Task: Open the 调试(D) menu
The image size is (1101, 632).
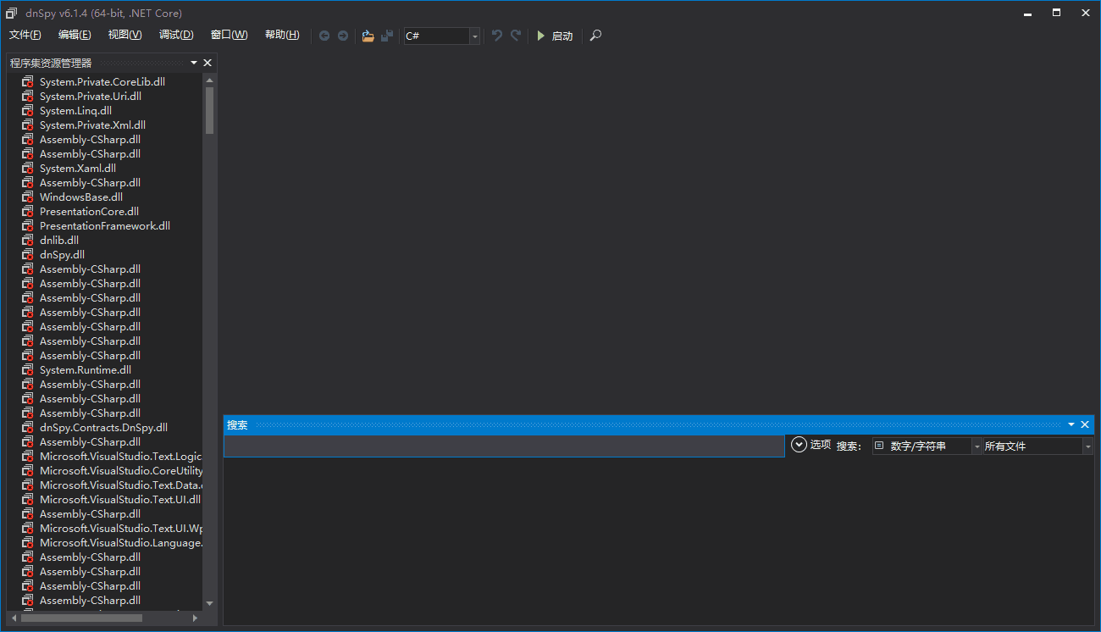Action: coord(176,35)
